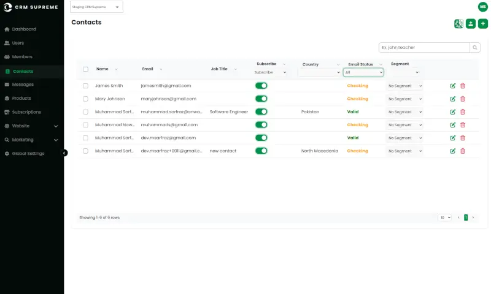Import contacts with the upload icon
491x294 pixels.
click(471, 24)
